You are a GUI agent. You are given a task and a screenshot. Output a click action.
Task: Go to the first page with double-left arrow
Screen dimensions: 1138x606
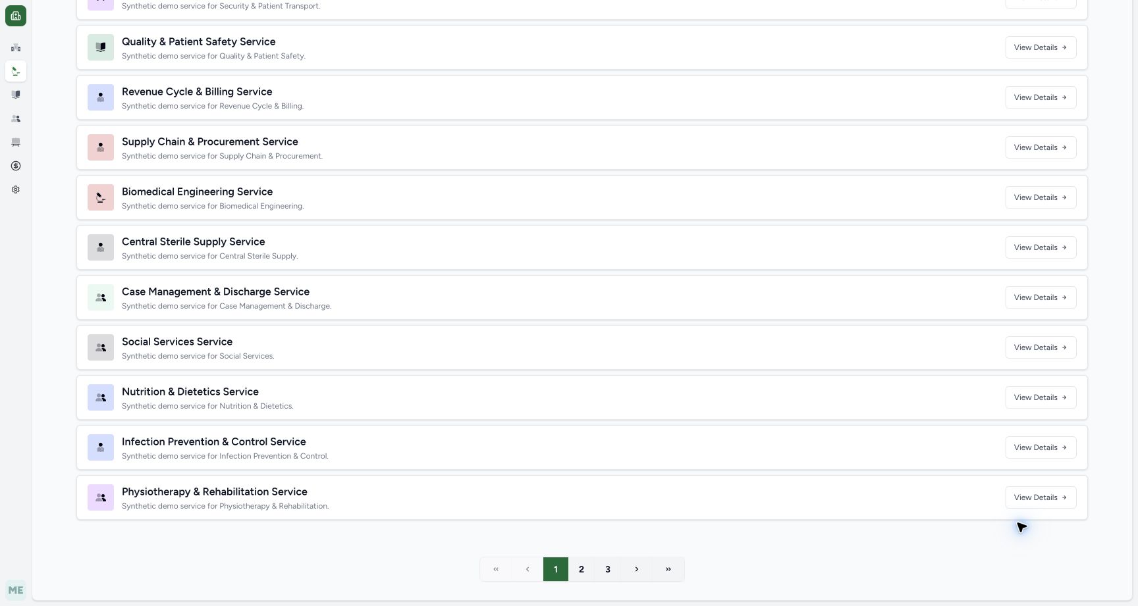coord(496,569)
